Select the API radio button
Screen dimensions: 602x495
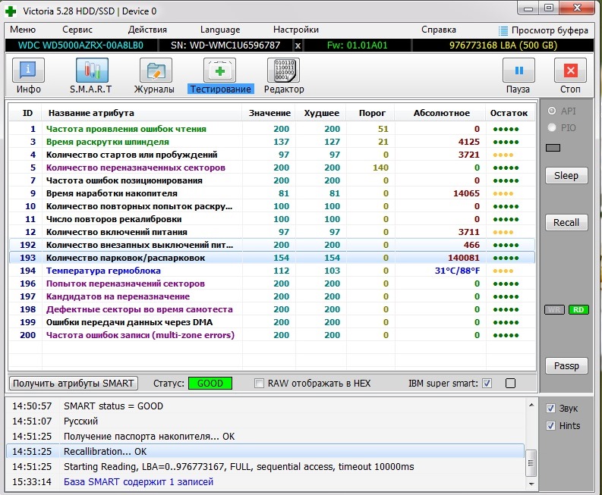tap(552, 111)
